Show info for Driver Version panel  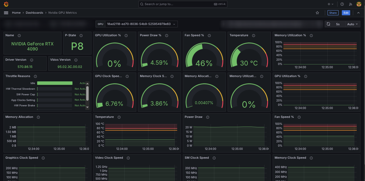point(32,60)
